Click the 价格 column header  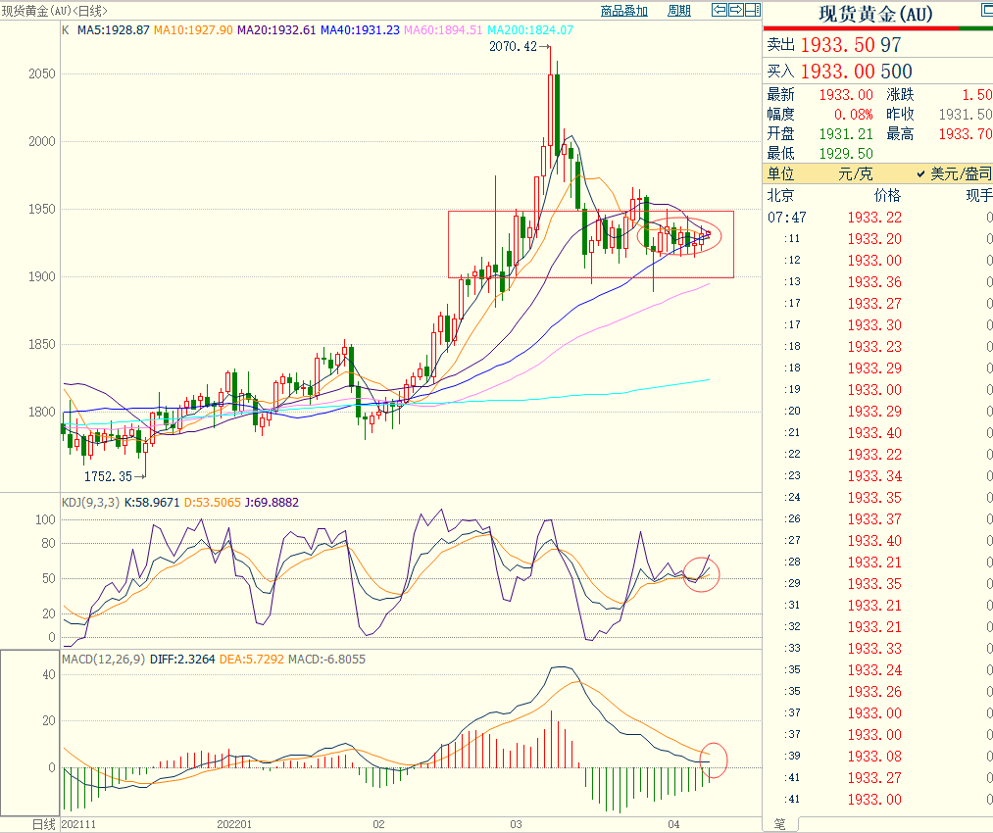tap(887, 196)
